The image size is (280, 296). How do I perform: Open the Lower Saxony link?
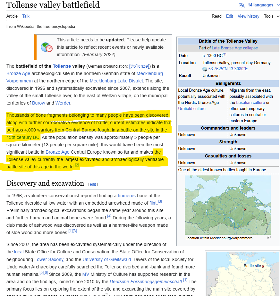pos(49,259)
